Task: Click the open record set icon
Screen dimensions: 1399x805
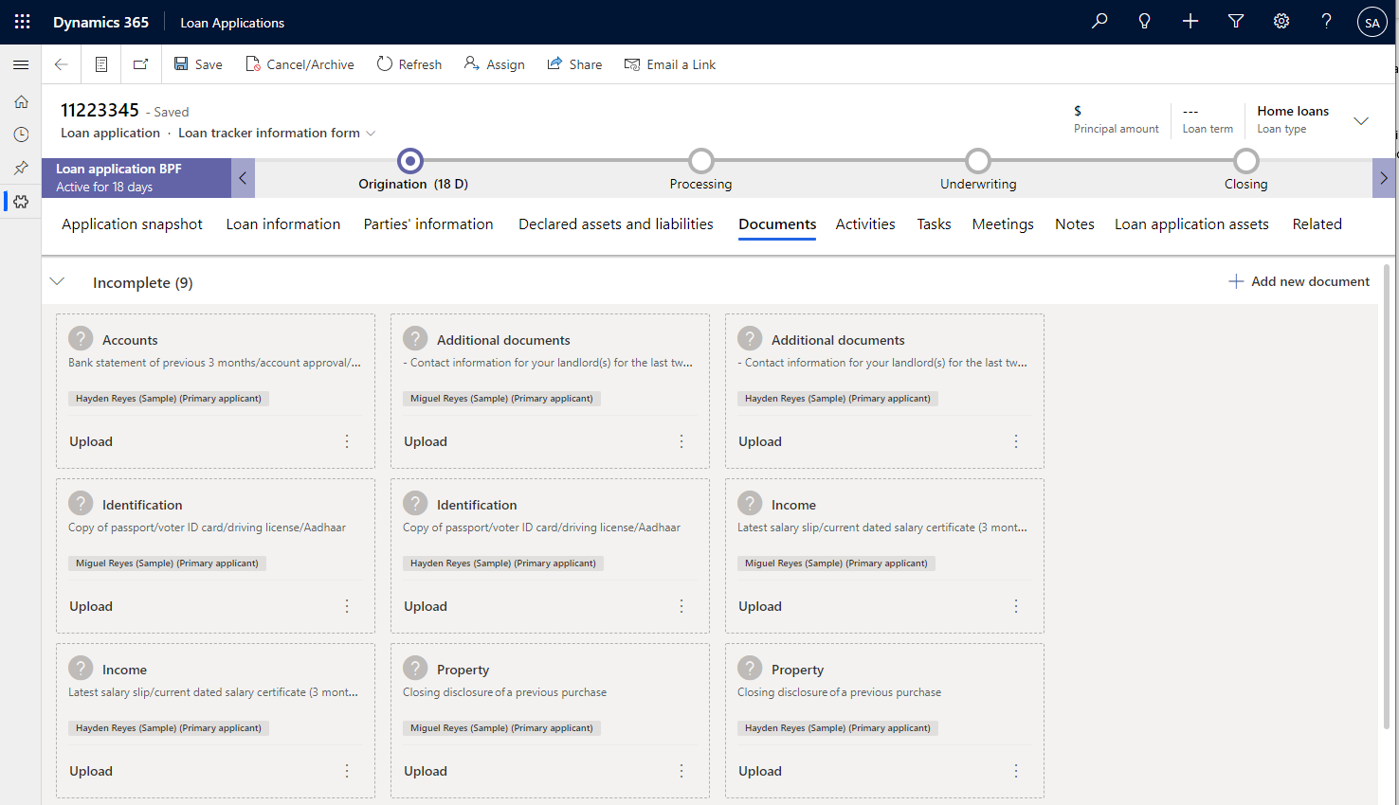Action: [101, 64]
